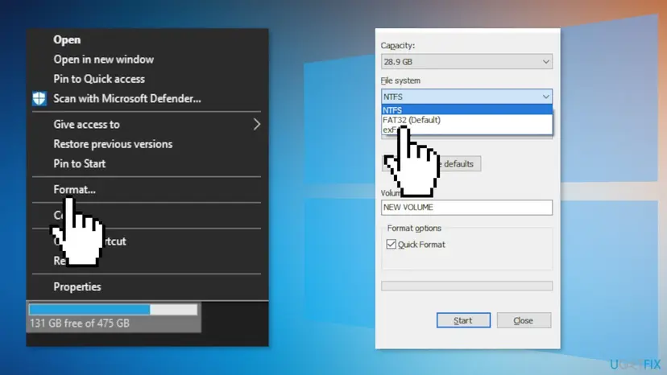Click Format... in the context menu
This screenshot has width=667, height=375.
(74, 190)
